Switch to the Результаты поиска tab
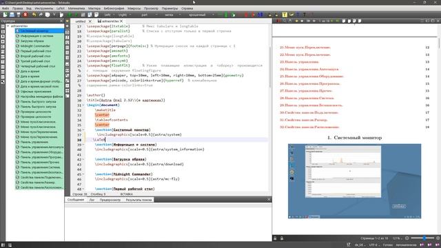Screen dimensions: 441x248 click(x=139, y=200)
